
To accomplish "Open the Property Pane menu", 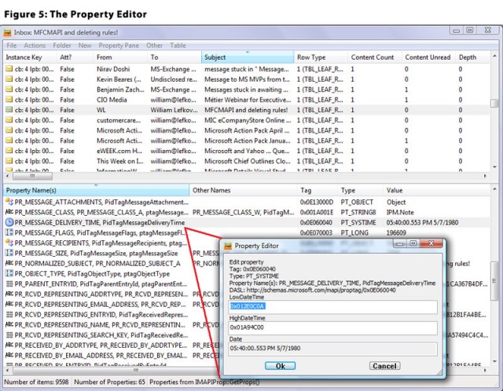I will point(118,46).
